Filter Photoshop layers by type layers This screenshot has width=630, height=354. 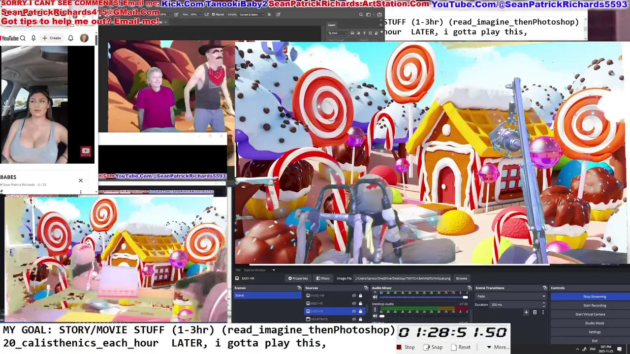pos(364,33)
